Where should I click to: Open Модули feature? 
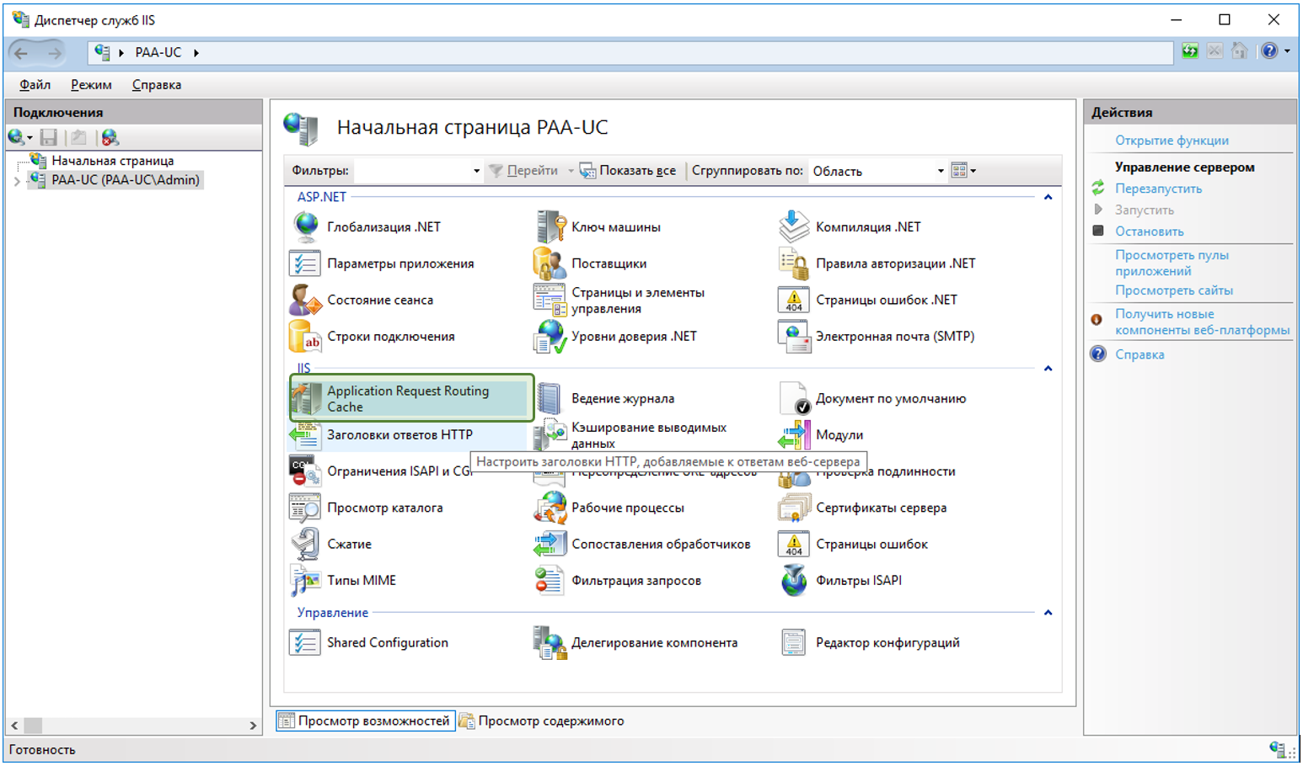(x=821, y=435)
